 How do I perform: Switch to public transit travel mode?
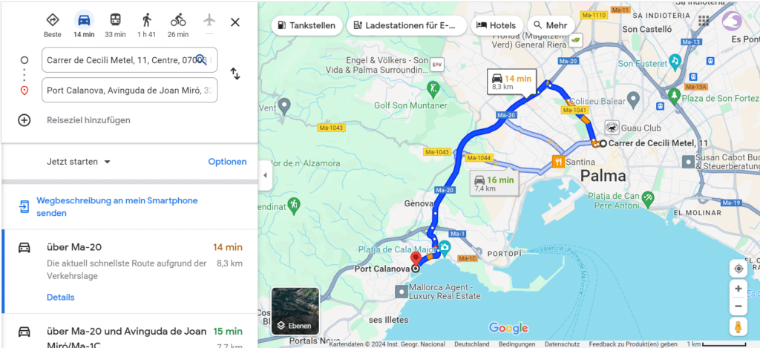[x=115, y=20]
